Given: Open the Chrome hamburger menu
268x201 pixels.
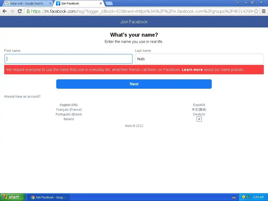Looking at the screenshot, I should 264,11.
